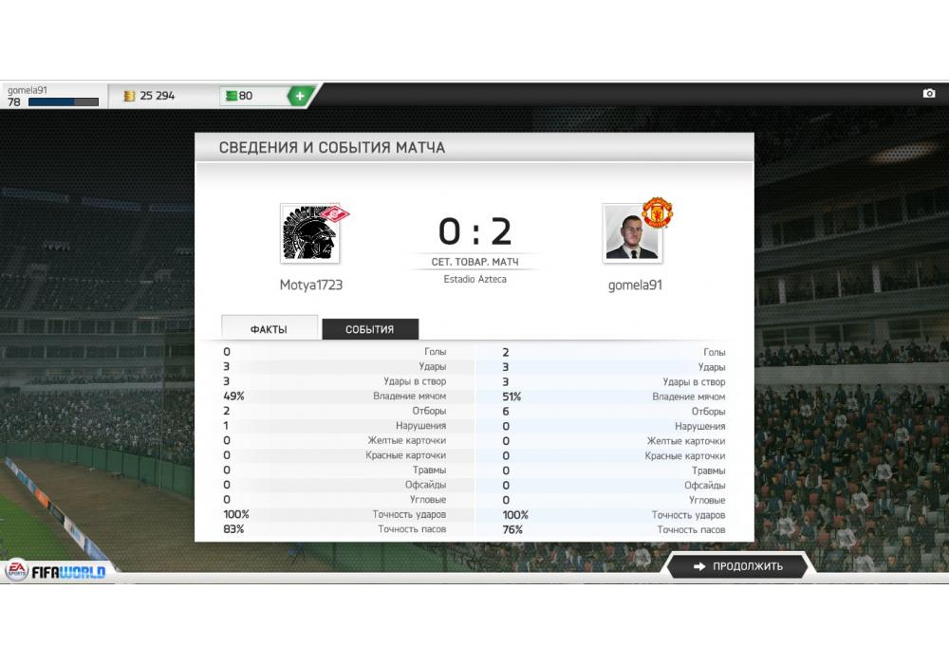The width and height of the screenshot is (949, 664).
Task: Click the 0 : 2 match score
Action: (475, 231)
